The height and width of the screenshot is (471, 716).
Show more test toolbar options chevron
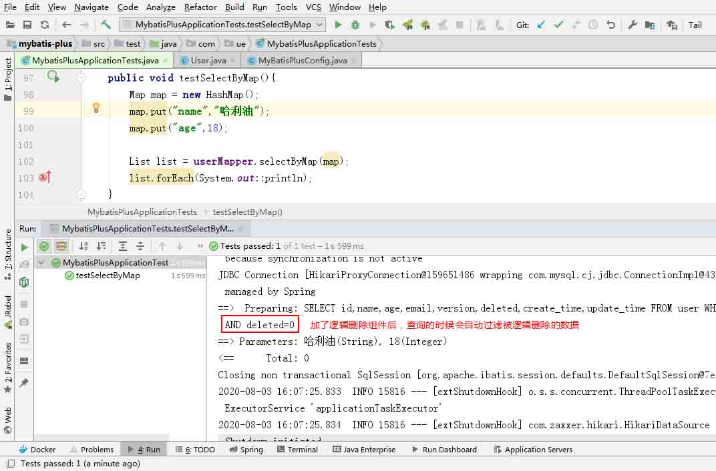click(200, 246)
